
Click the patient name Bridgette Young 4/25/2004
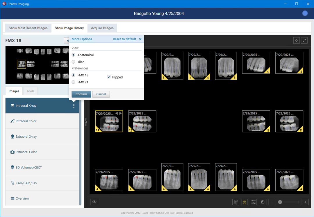coord(159,14)
